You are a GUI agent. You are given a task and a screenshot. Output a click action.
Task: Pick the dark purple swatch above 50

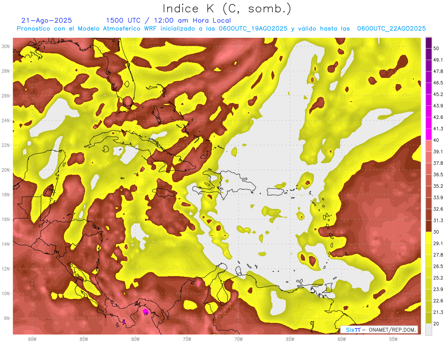[x=429, y=43]
